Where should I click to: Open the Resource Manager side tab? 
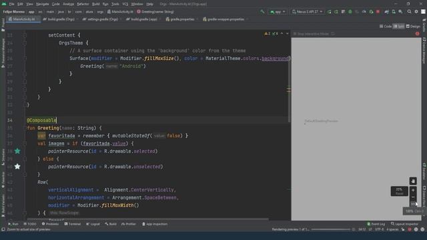[3, 53]
